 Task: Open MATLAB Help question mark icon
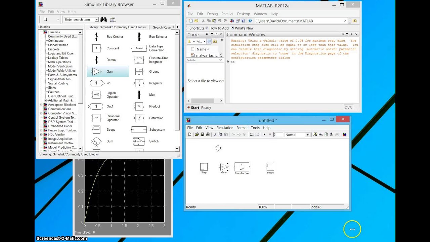(x=250, y=21)
